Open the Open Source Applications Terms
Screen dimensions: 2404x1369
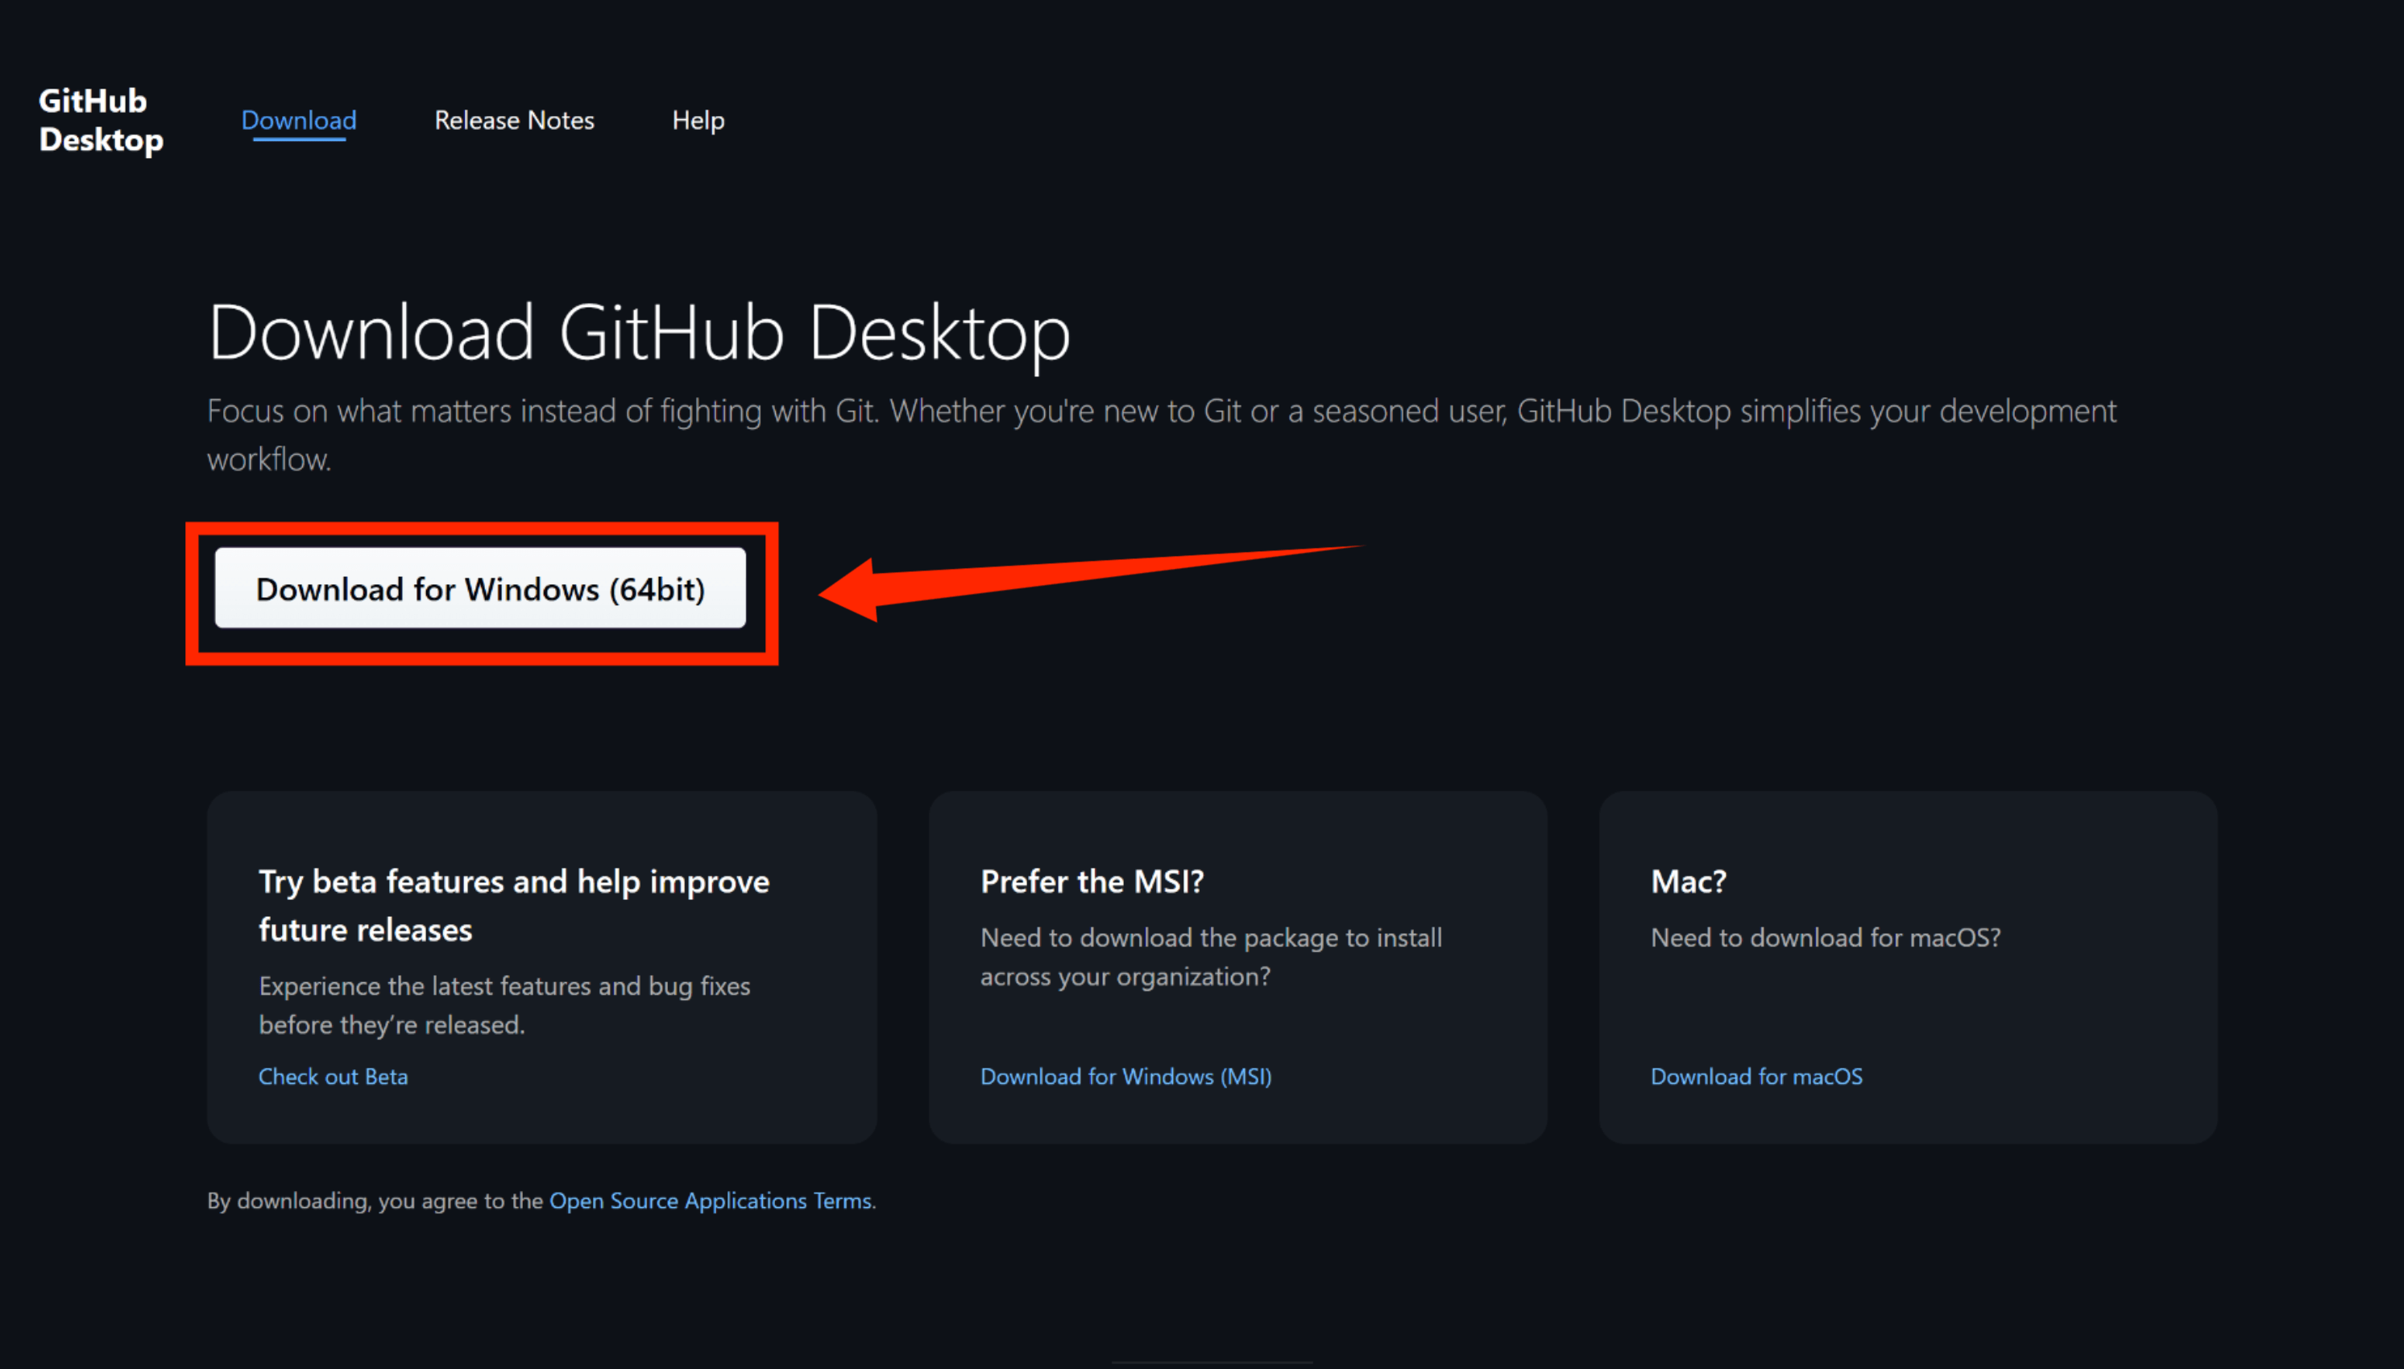tap(710, 1201)
